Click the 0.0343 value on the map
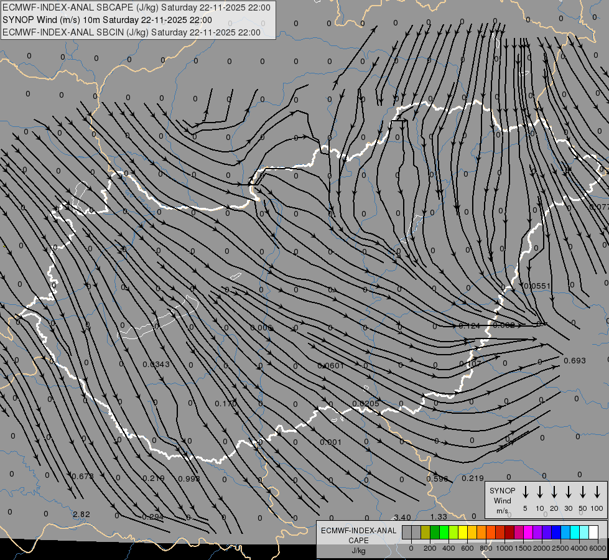Image resolution: width=609 pixels, height=560 pixels. [156, 365]
